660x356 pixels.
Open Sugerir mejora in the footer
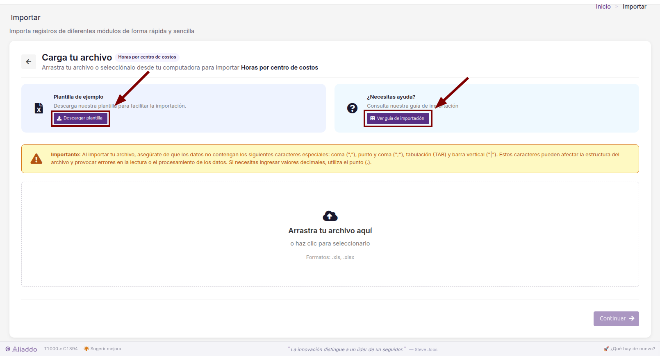(x=102, y=349)
